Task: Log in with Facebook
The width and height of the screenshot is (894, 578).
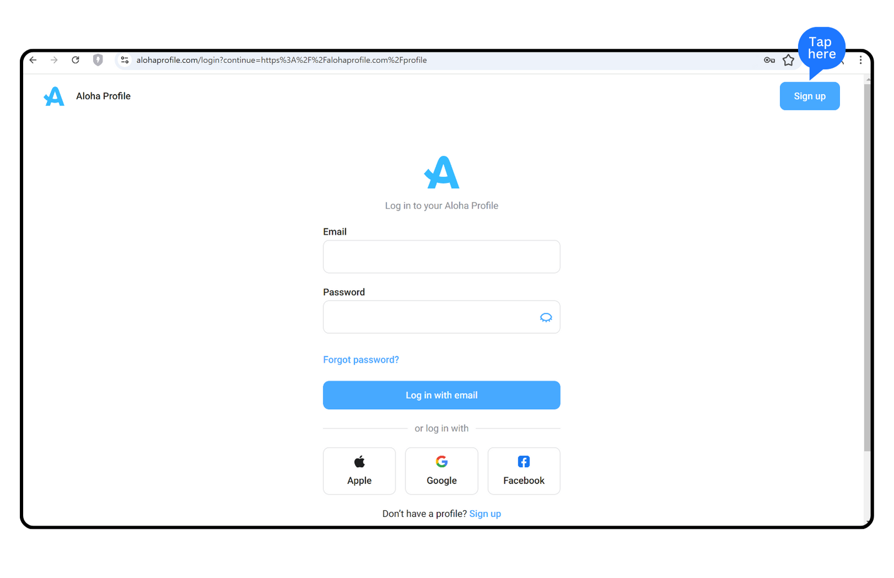Action: tap(524, 471)
